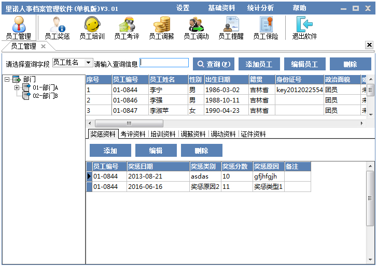
Task: Sort by the 政治面貌 column header
Action: click(342, 79)
